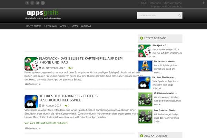
Task: Open astronaut game thumbnail in sidebar
Action: coord(145,66)
